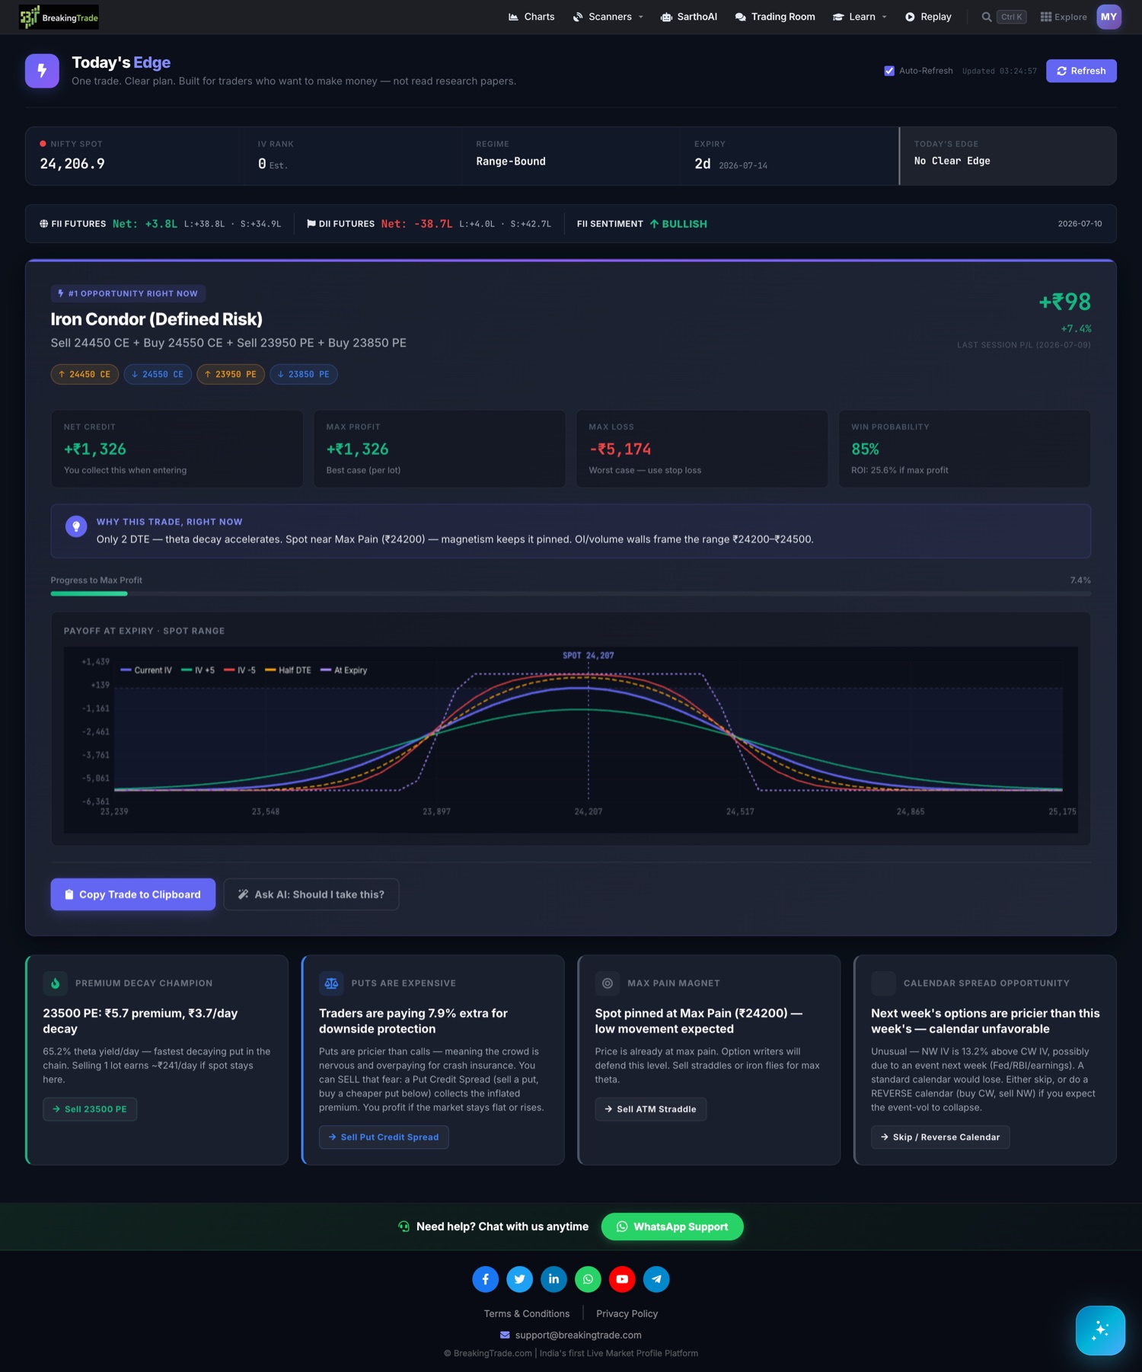Click the Refresh button

pos(1081,71)
